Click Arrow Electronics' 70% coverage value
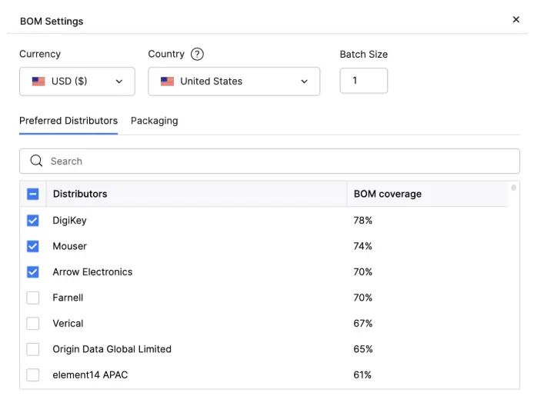534x396 pixels. pos(362,272)
